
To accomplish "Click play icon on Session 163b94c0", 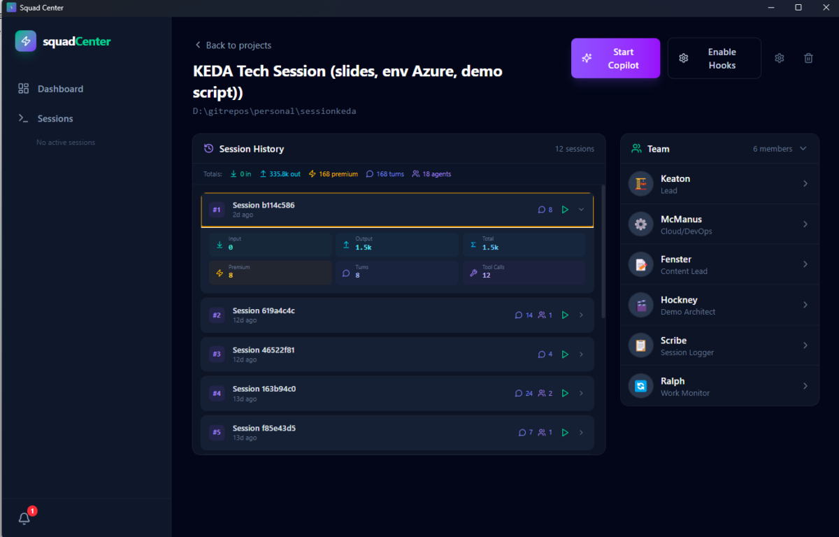I will [565, 394].
